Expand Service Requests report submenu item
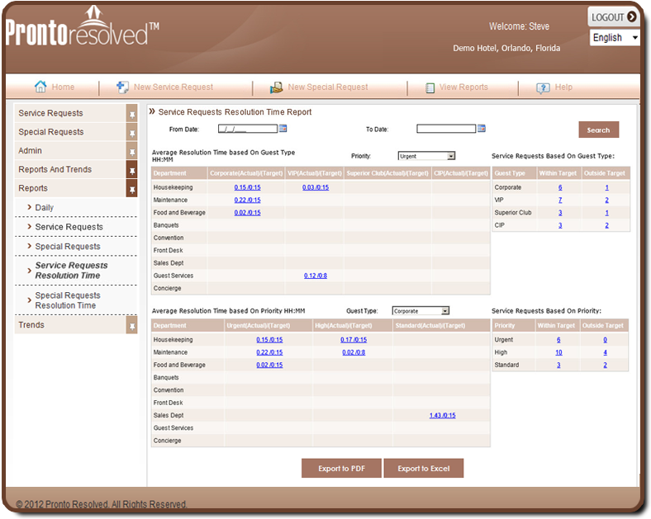Image resolution: width=651 pixels, height=519 pixels. tap(69, 227)
